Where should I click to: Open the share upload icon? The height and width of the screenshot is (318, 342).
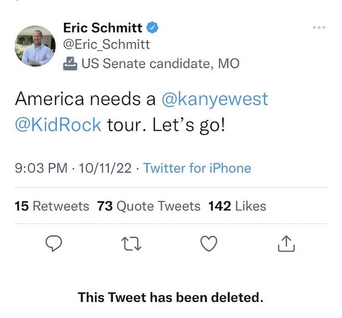click(x=286, y=244)
